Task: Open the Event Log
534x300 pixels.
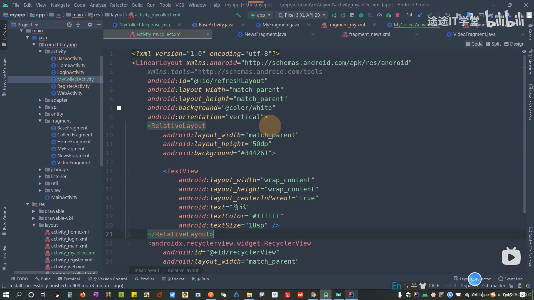Action: (510, 279)
